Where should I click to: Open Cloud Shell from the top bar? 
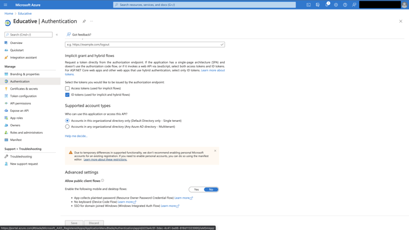(x=309, y=5)
